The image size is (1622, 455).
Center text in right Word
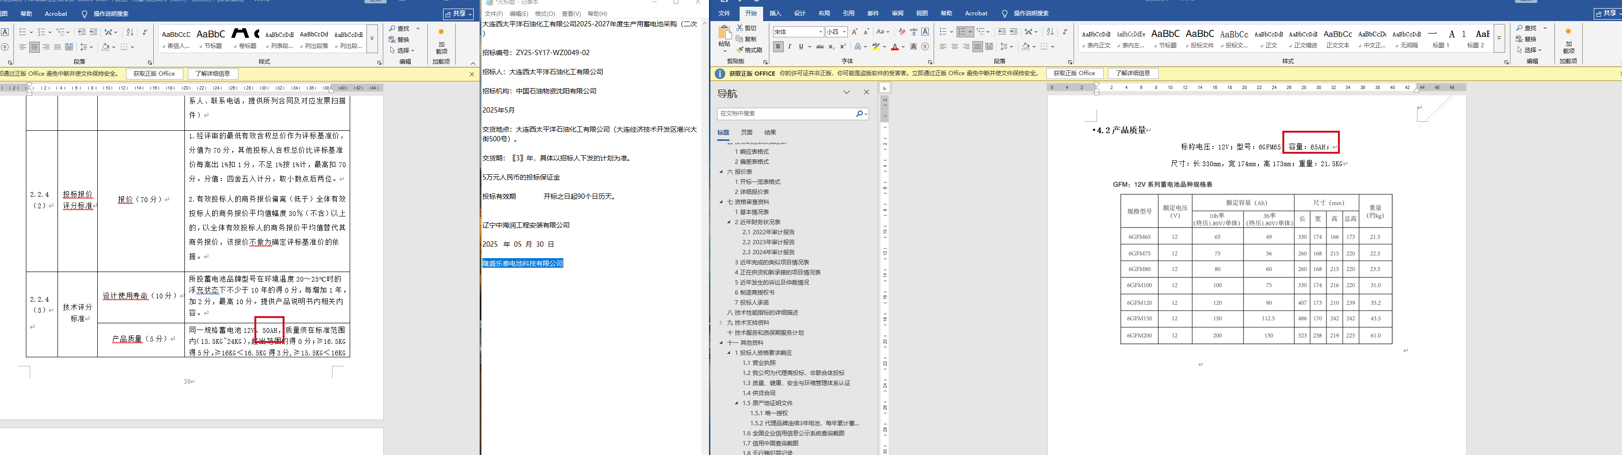click(955, 46)
